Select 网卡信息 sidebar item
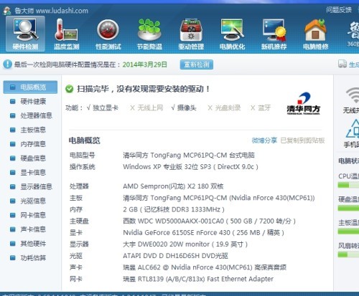Image resolution: width=359 pixels, height=296 pixels. click(30, 215)
